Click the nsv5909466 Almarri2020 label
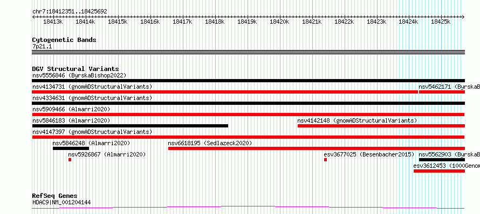480x214 pixels. click(71, 109)
